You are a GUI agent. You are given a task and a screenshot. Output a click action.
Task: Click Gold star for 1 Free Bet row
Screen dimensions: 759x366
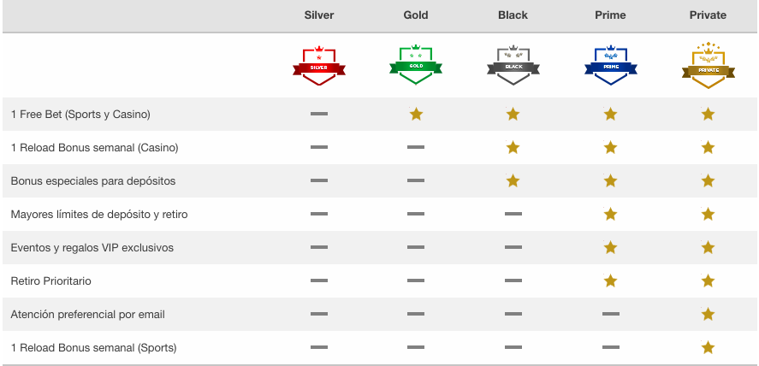[416, 114]
